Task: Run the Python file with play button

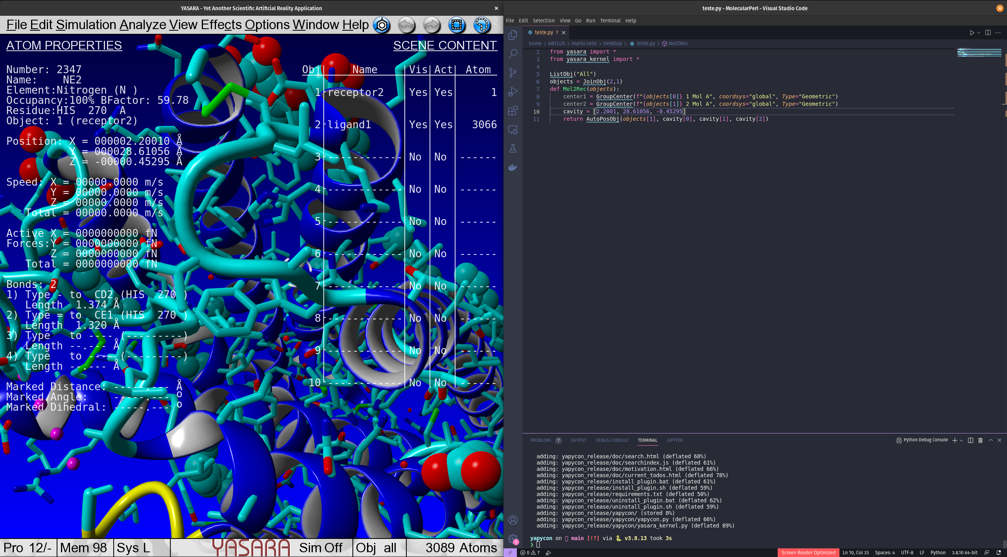Action: tap(972, 33)
